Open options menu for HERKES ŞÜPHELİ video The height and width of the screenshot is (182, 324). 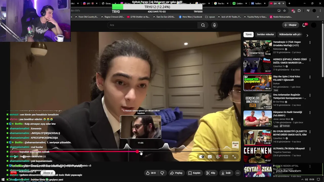(310, 60)
